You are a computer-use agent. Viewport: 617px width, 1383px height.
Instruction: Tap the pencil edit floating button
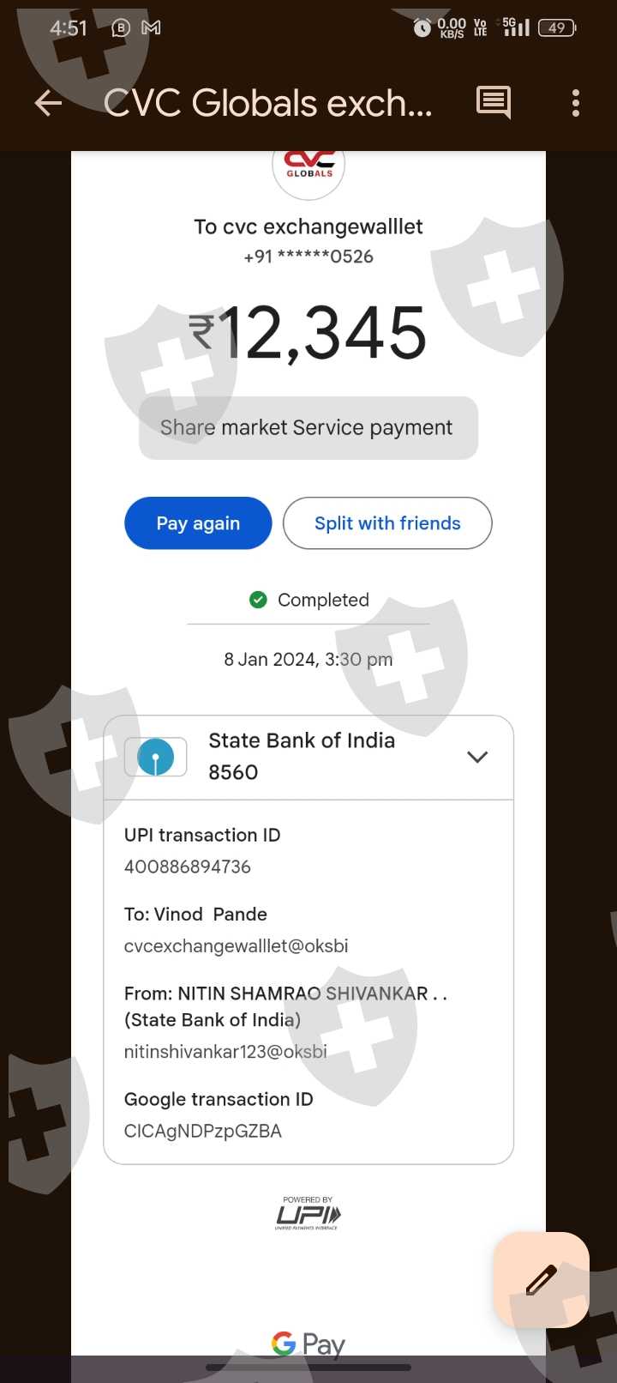point(542,1280)
